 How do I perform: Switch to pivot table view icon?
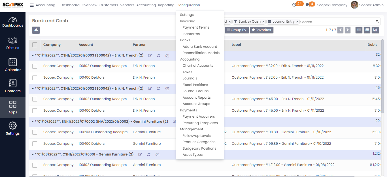tap(367, 30)
